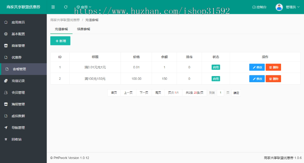Click the 满100充150元 title cell
Image resolution: width=304 pixels, height=163 pixels.
(95, 79)
